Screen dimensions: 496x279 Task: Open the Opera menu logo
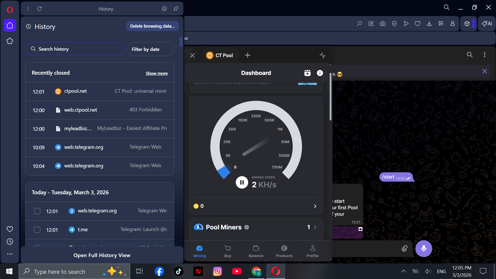(x=10, y=10)
